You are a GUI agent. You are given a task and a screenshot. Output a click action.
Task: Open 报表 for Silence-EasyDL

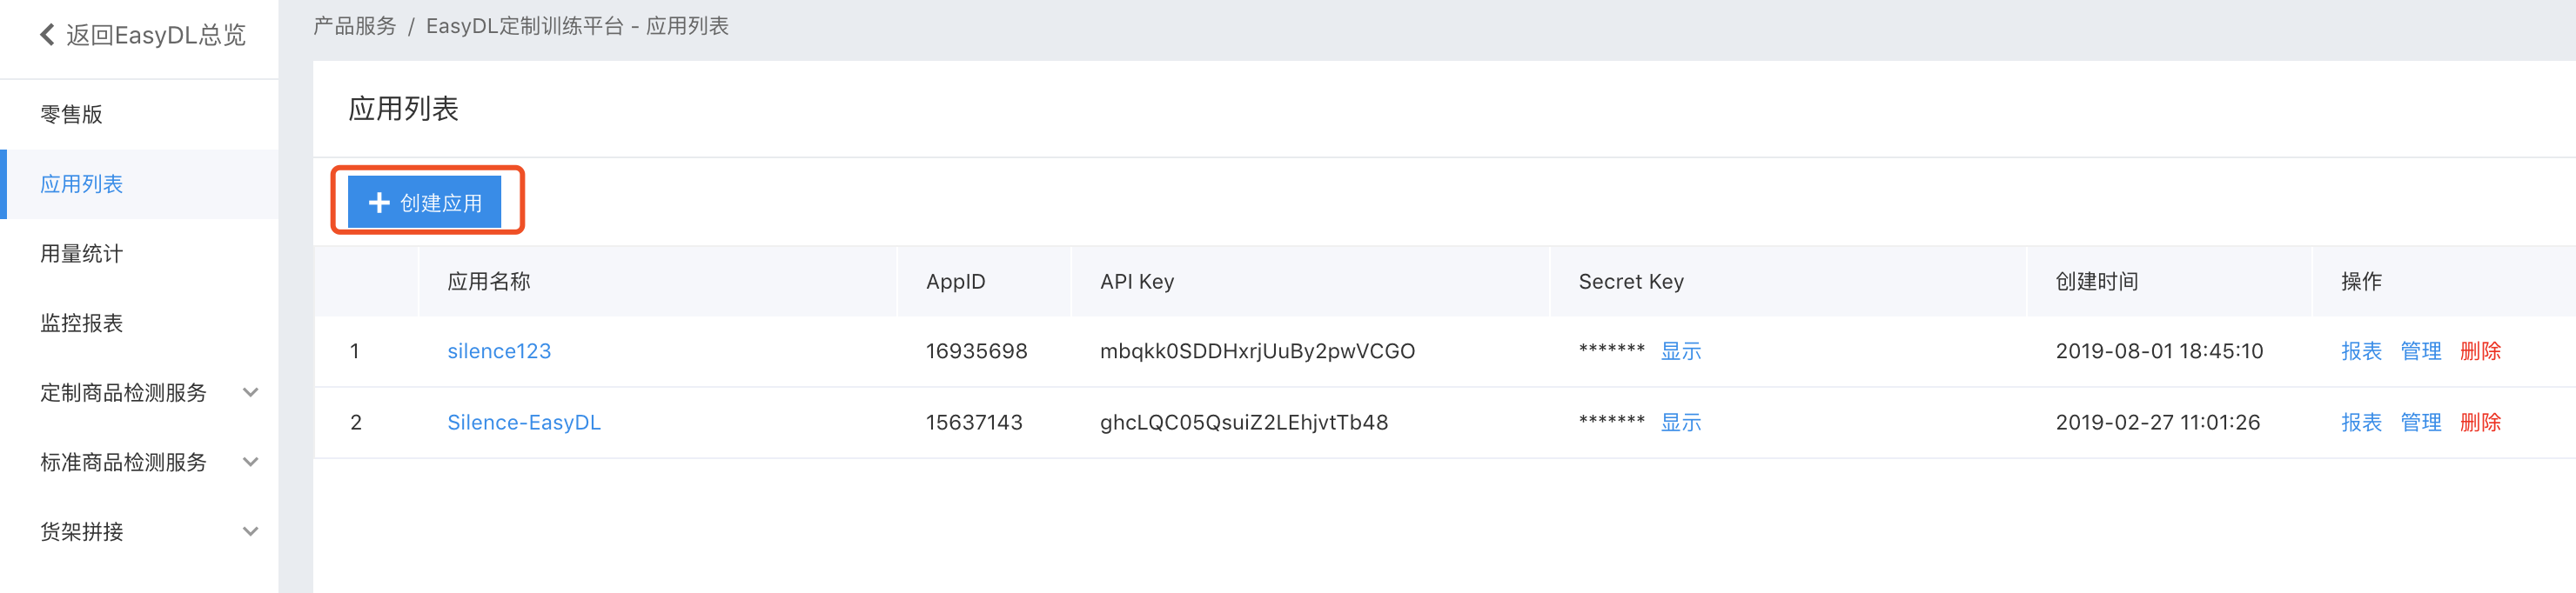[x=2361, y=423]
